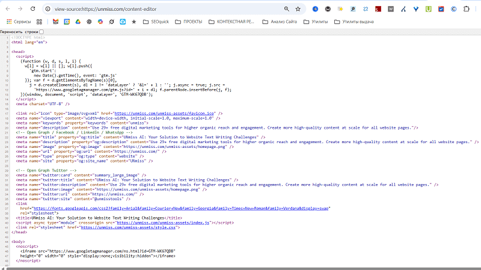
Task: Open the Extensions puzzle piece menu
Action: click(467, 9)
